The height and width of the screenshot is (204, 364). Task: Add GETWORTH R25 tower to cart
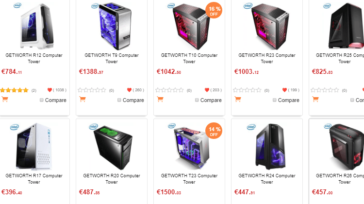(x=315, y=99)
